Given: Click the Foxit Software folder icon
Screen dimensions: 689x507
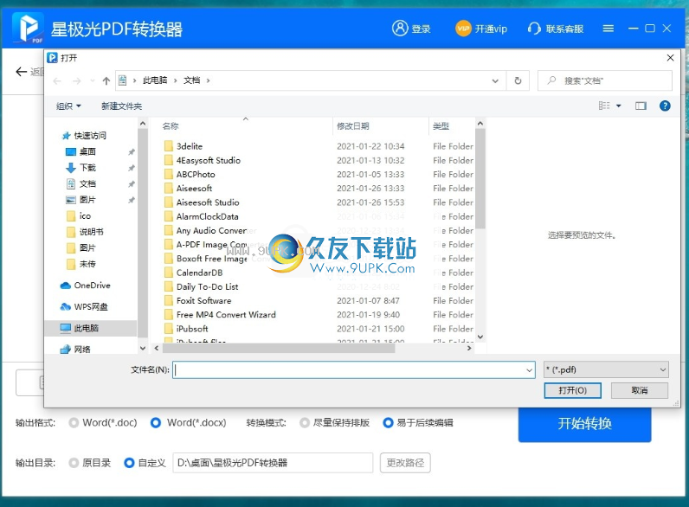Looking at the screenshot, I should click(169, 301).
